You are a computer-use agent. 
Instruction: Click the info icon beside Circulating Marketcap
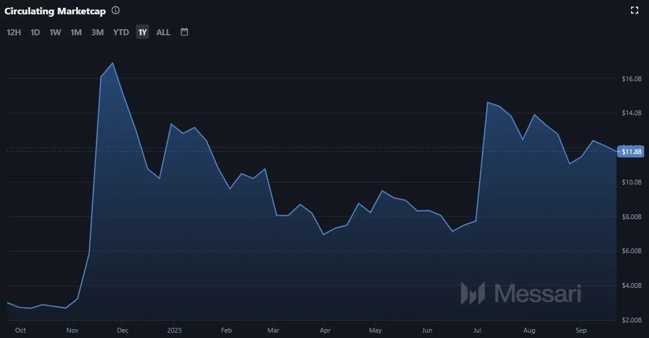[116, 11]
